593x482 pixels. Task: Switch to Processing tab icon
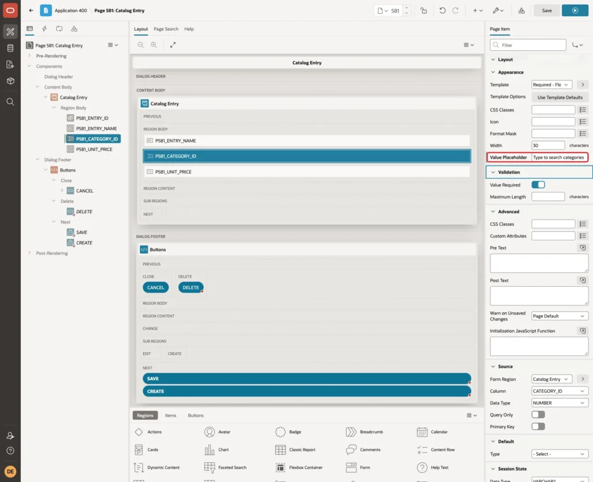coord(59,29)
